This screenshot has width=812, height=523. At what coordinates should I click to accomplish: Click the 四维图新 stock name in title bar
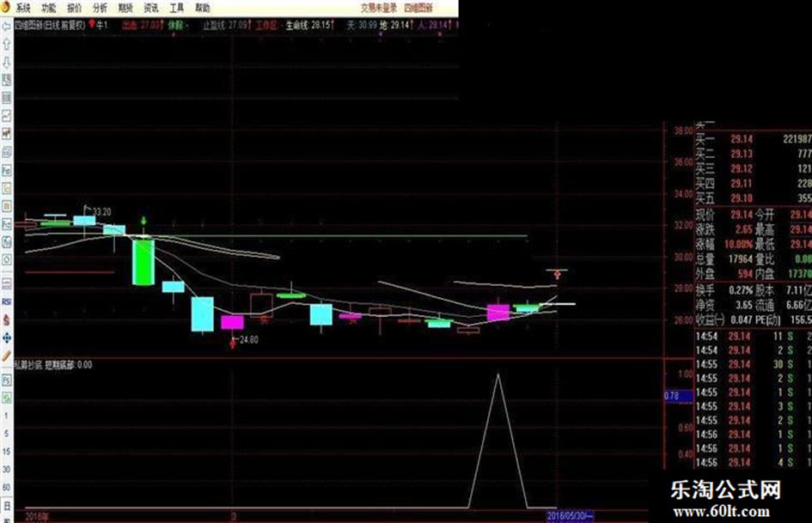click(418, 8)
